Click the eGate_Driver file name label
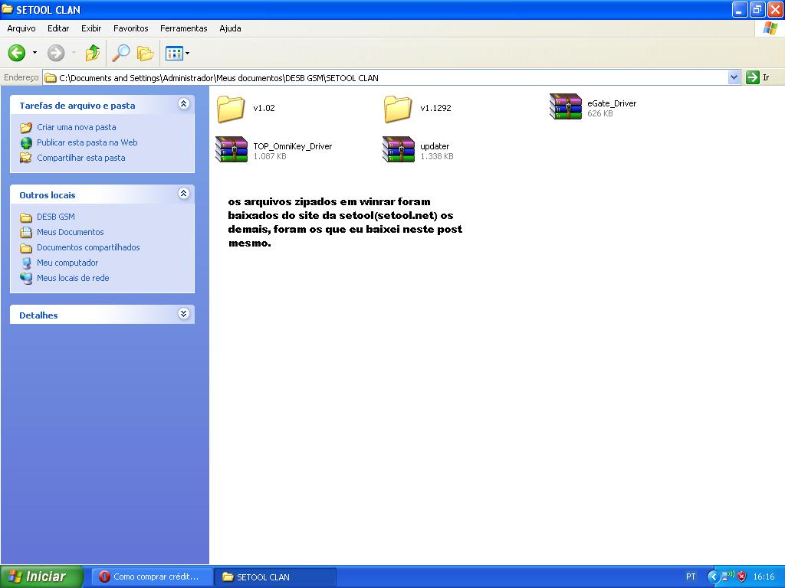 [x=612, y=103]
